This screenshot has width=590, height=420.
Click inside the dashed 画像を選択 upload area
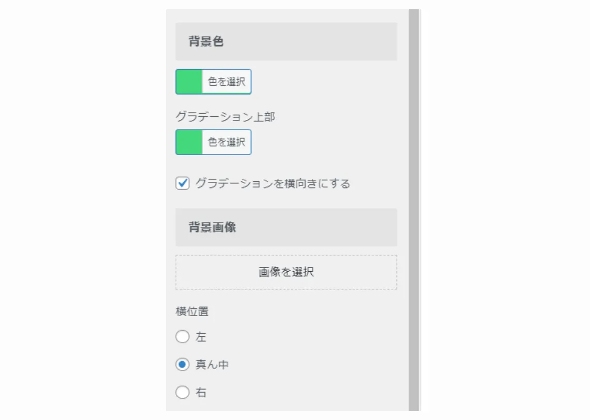(286, 272)
